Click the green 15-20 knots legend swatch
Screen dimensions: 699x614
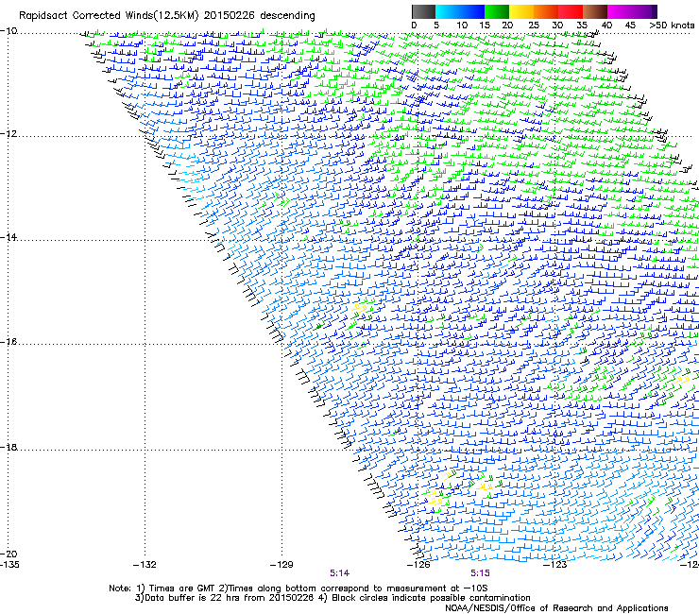497,11
